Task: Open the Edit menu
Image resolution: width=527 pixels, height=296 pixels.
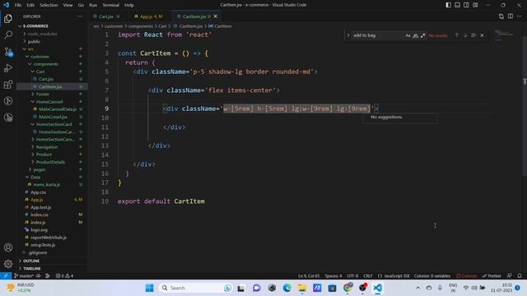Action: click(x=30, y=5)
